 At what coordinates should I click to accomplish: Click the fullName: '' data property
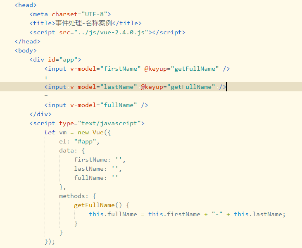(x=96, y=178)
